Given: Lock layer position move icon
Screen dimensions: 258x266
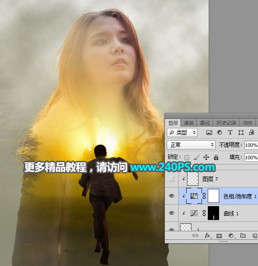Looking at the screenshot, I should [x=206, y=157].
